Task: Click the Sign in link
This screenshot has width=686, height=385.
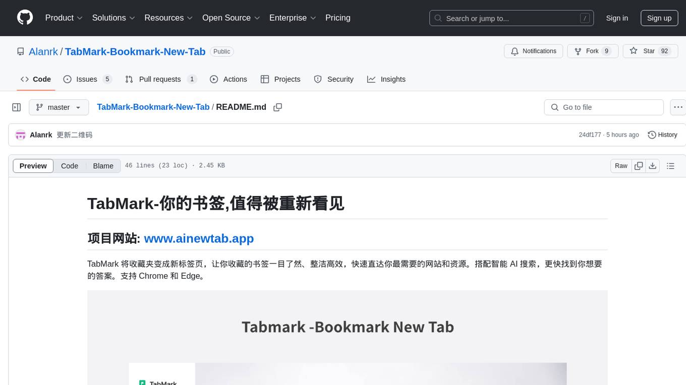Action: point(617,18)
